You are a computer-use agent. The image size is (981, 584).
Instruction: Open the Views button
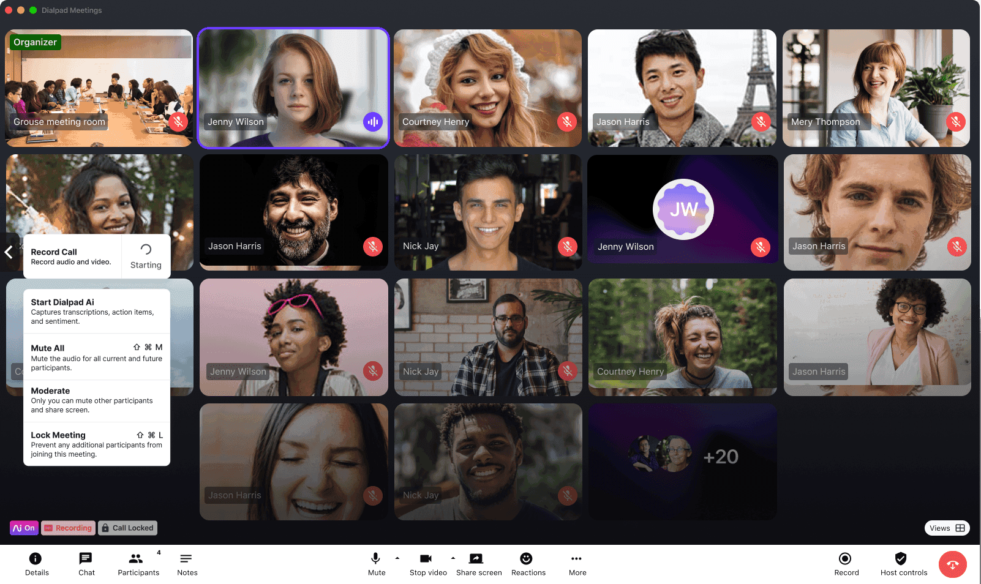coord(946,528)
